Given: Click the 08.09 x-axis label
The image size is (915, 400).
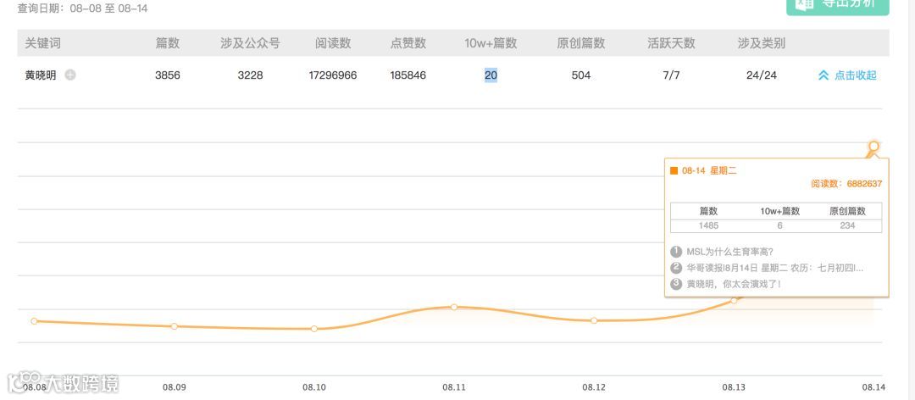Looking at the screenshot, I should click(x=174, y=387).
